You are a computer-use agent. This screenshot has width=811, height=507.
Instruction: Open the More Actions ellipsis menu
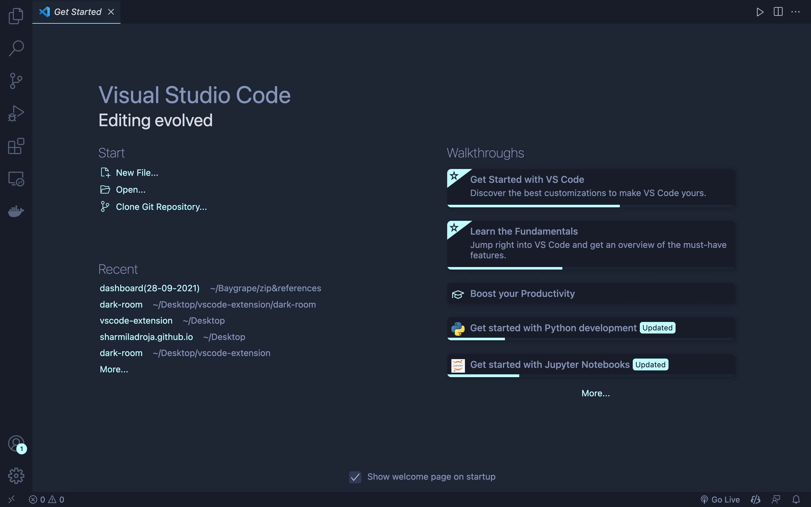[x=796, y=12]
